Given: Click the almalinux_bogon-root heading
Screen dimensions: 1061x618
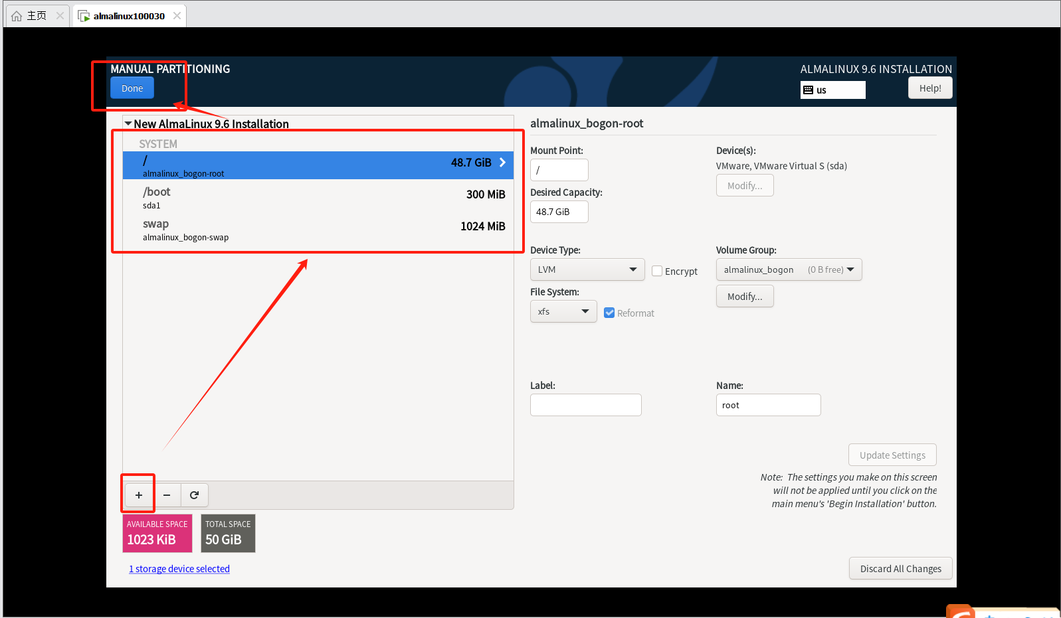Looking at the screenshot, I should coord(587,123).
